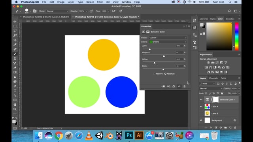Select the Healing Brush tool
Screen dimensions: 253x142
pos(15,49)
